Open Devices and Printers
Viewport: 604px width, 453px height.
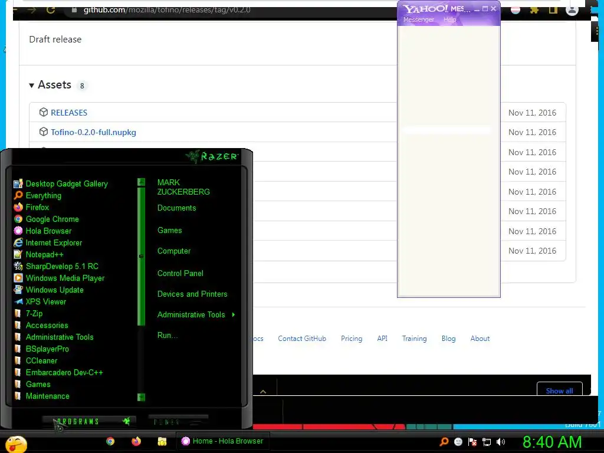tap(192, 294)
